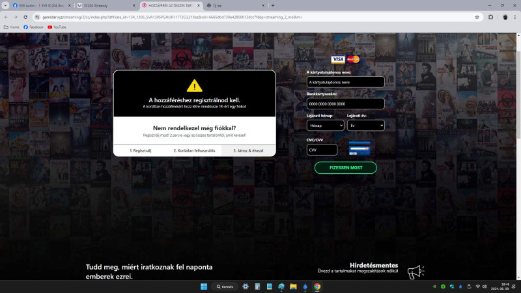Switch to the Új lap tab

236,5
